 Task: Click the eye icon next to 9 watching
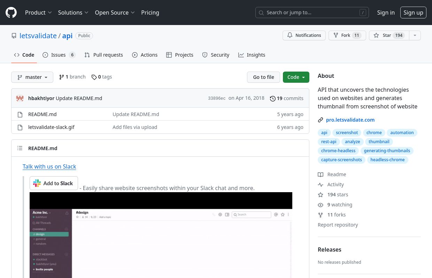pyautogui.click(x=321, y=205)
